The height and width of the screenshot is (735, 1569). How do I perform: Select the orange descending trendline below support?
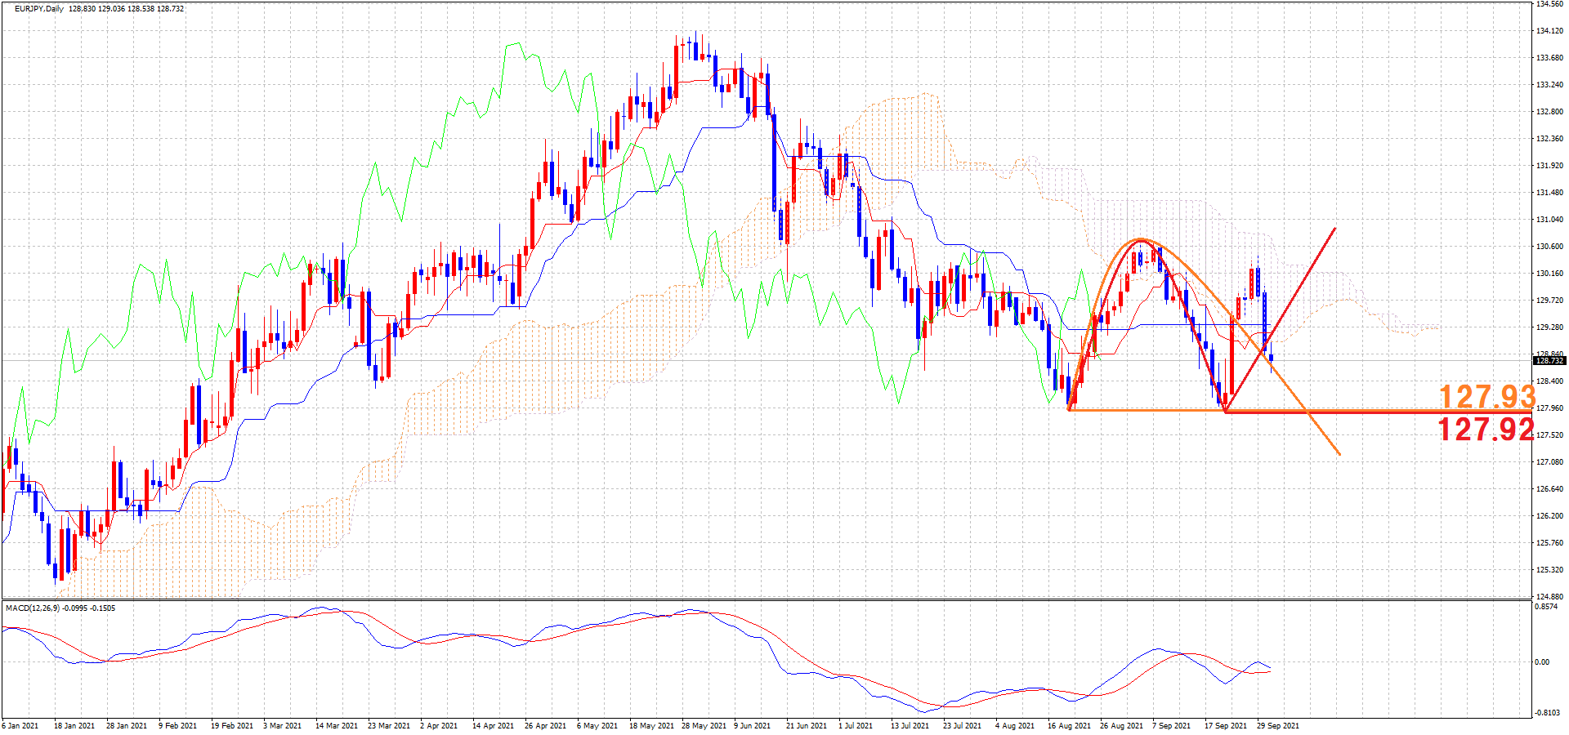pos(1324,434)
